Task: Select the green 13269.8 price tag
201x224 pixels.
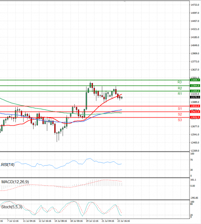Action: [195, 91]
